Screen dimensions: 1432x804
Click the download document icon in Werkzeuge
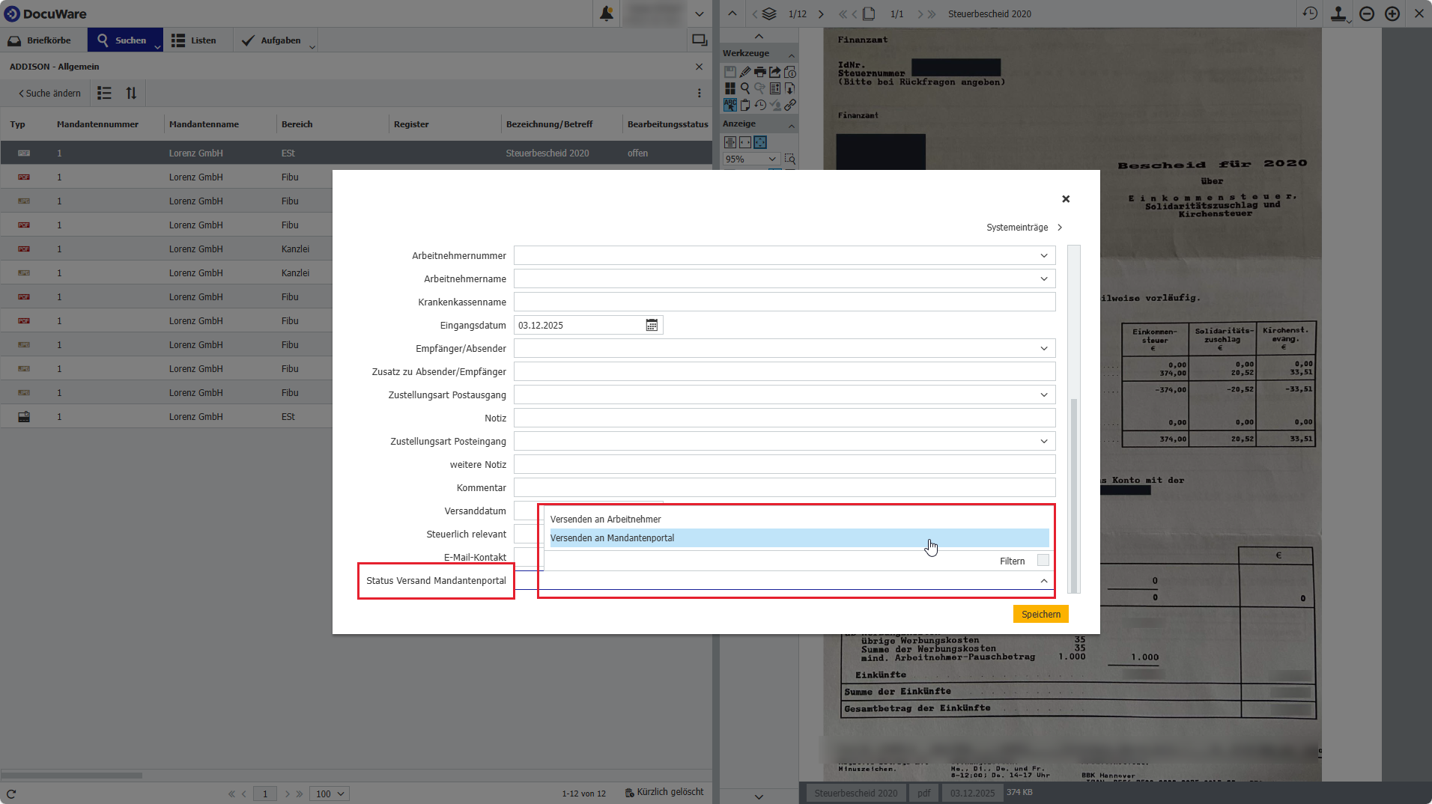point(790,88)
